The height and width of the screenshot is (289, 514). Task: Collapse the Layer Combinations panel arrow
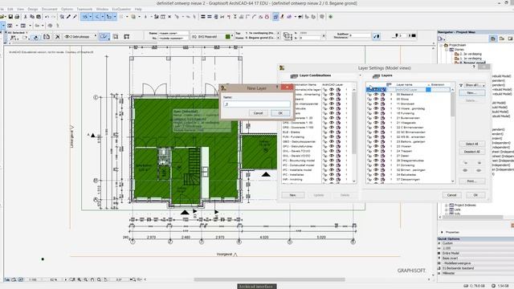(361, 75)
